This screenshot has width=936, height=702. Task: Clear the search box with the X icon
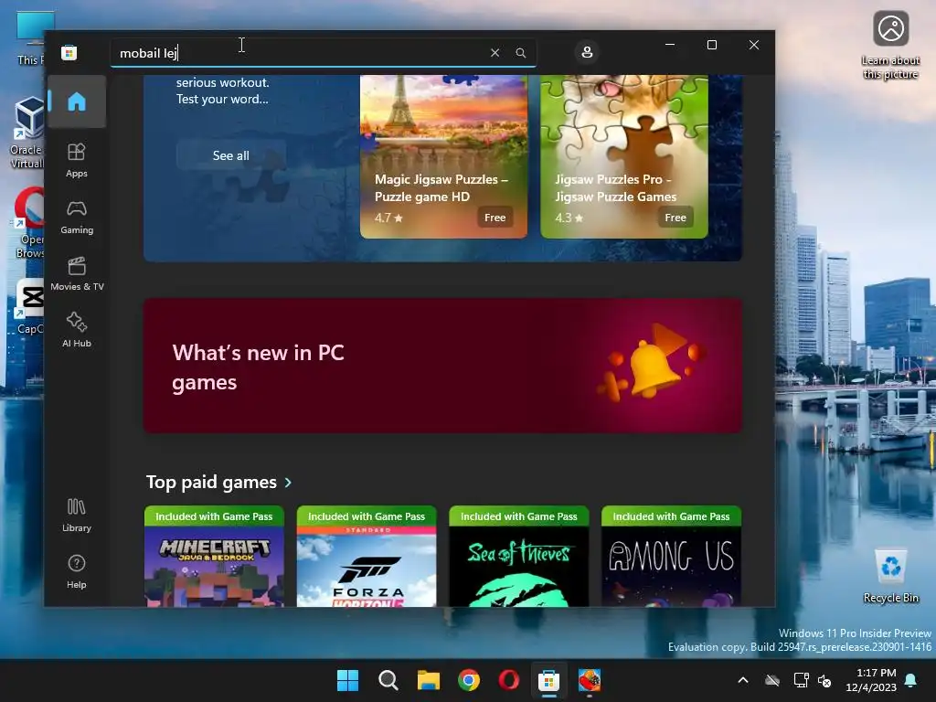coord(495,52)
